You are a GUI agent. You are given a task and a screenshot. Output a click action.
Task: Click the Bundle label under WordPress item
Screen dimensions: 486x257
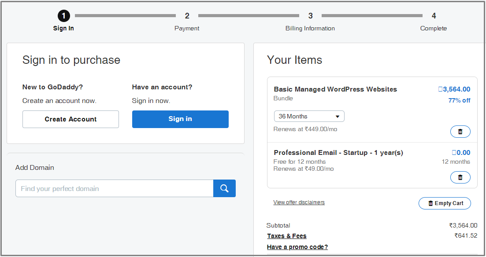pos(283,98)
